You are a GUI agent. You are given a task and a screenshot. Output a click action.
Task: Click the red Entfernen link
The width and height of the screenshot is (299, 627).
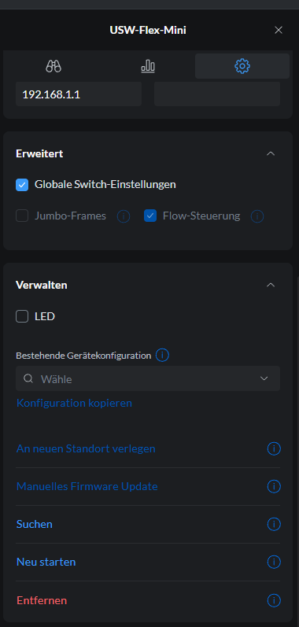point(42,600)
